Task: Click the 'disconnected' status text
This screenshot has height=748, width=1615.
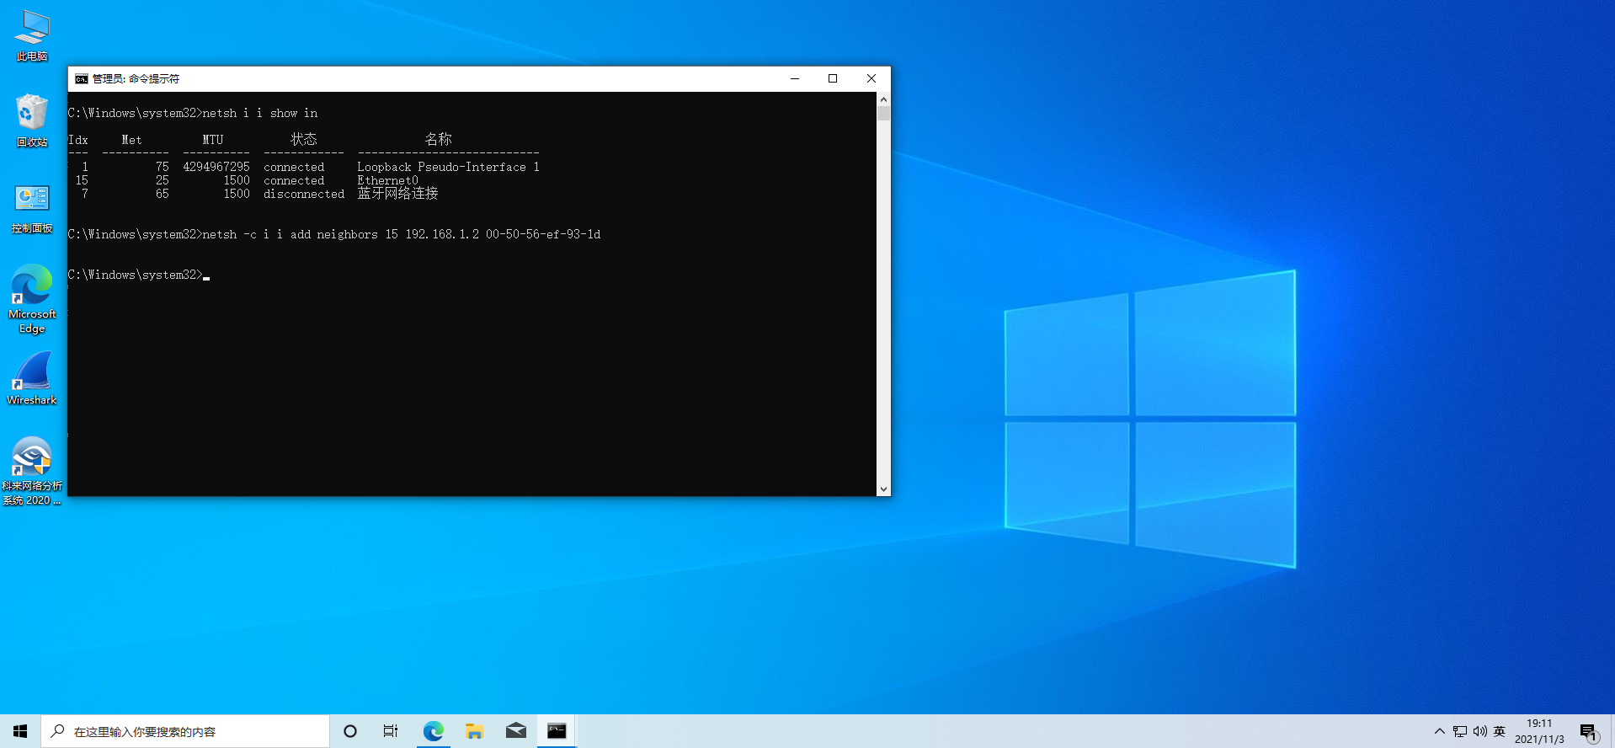Action: [304, 194]
